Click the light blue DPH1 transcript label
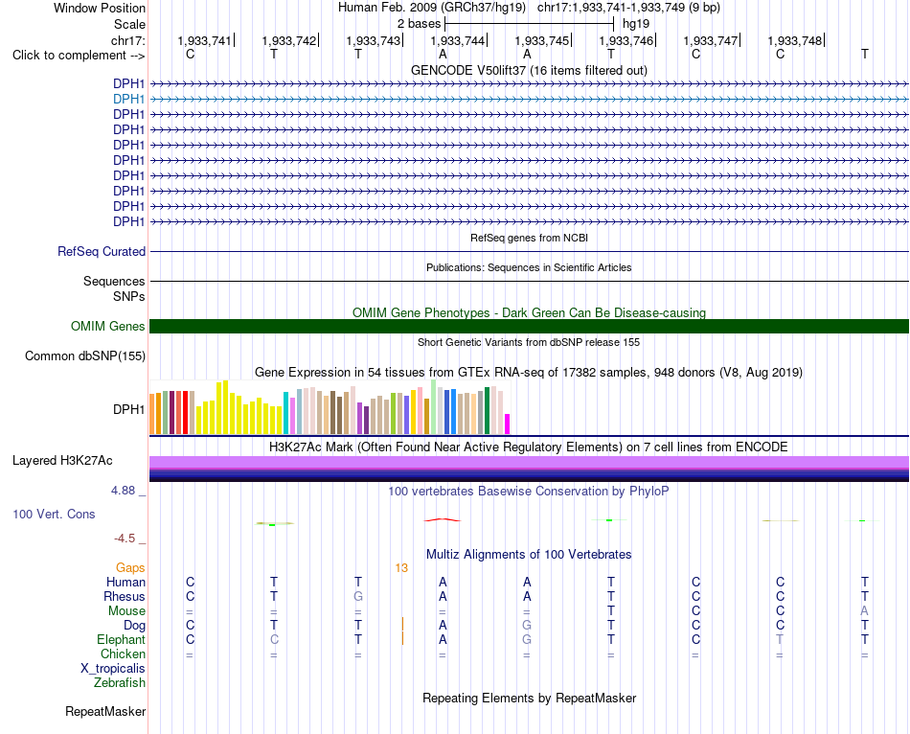910x734 pixels. [x=129, y=100]
